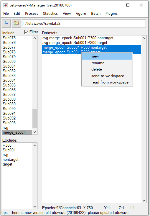Select Sub077 in Include list
The width and height of the screenshot is (150, 216).
coord(17,47)
